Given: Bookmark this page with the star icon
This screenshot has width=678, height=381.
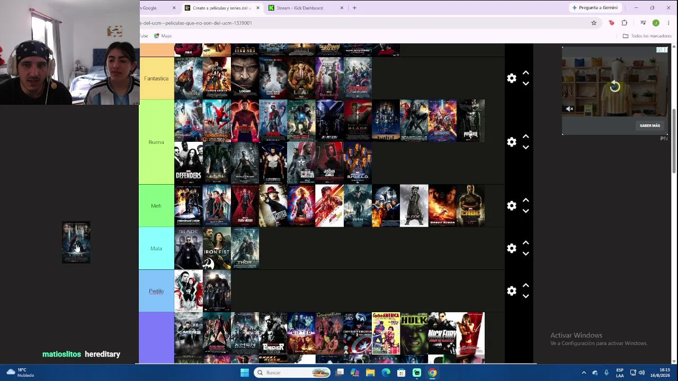Looking at the screenshot, I should [x=594, y=23].
